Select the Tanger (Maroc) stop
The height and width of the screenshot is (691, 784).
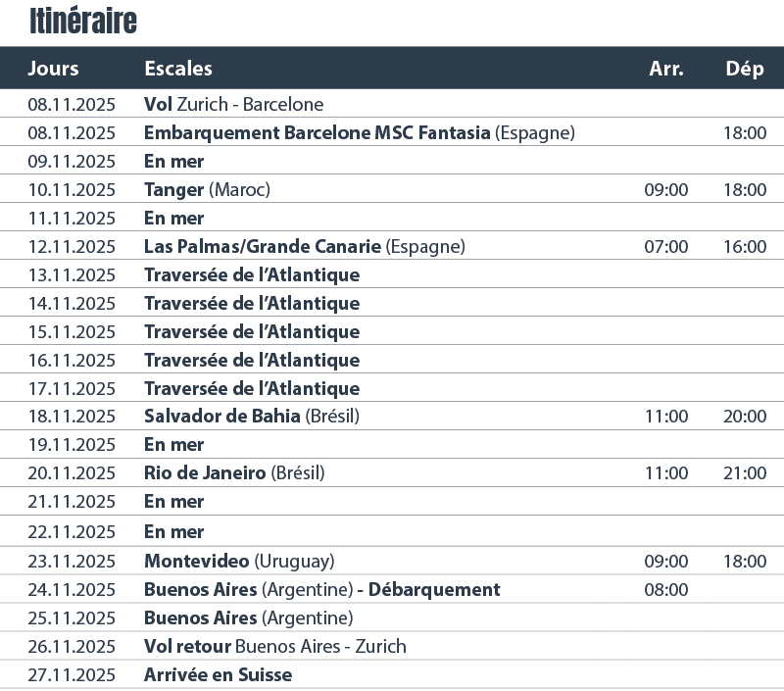(207, 189)
